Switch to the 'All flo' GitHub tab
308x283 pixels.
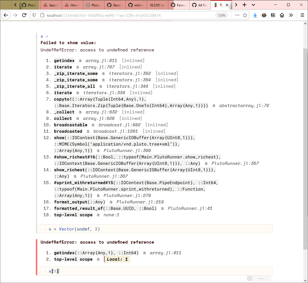tap(200, 5)
